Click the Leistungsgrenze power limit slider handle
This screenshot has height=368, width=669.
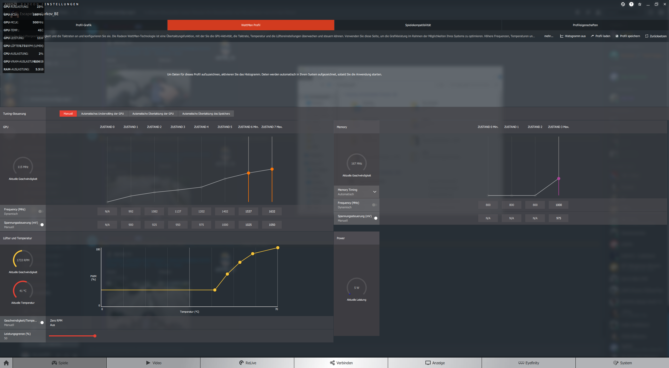click(95, 336)
